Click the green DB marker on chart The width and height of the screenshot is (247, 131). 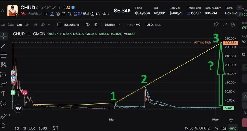pyautogui.click(x=13, y=93)
